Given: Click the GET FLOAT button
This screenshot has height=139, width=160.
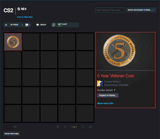Looking at the screenshot, I should [67, 25].
